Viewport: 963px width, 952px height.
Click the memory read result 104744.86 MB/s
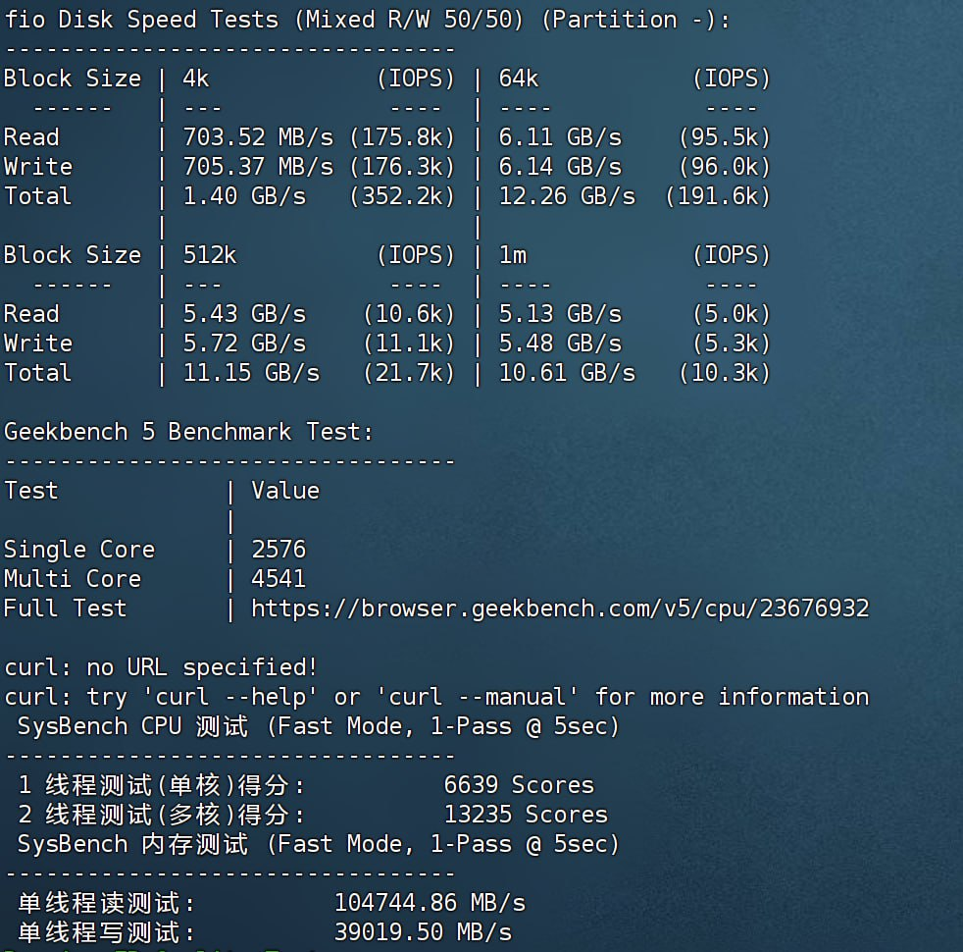(x=430, y=903)
